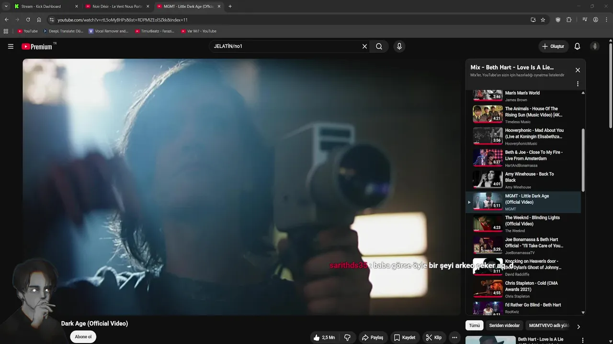The image size is (613, 344).
Task: Subscribe with the Abone ol button
Action: (83, 337)
